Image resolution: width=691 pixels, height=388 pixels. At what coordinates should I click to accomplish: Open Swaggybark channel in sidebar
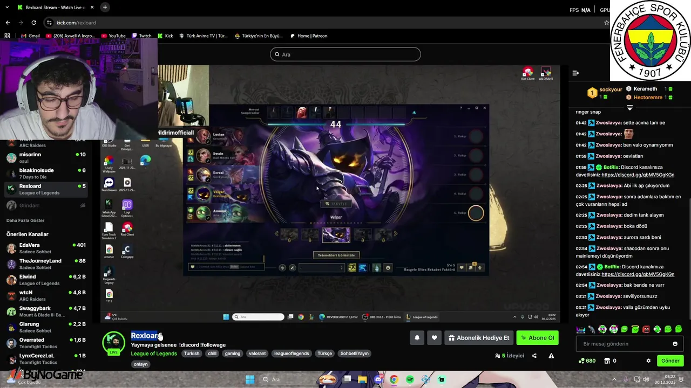(x=46, y=311)
